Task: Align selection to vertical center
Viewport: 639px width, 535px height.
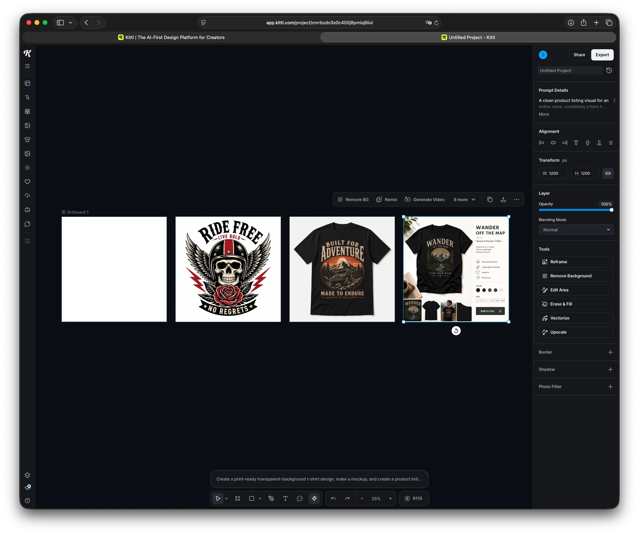Action: [588, 143]
